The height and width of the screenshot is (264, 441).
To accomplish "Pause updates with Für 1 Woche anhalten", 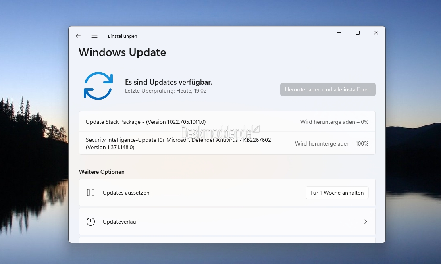I will (x=337, y=193).
